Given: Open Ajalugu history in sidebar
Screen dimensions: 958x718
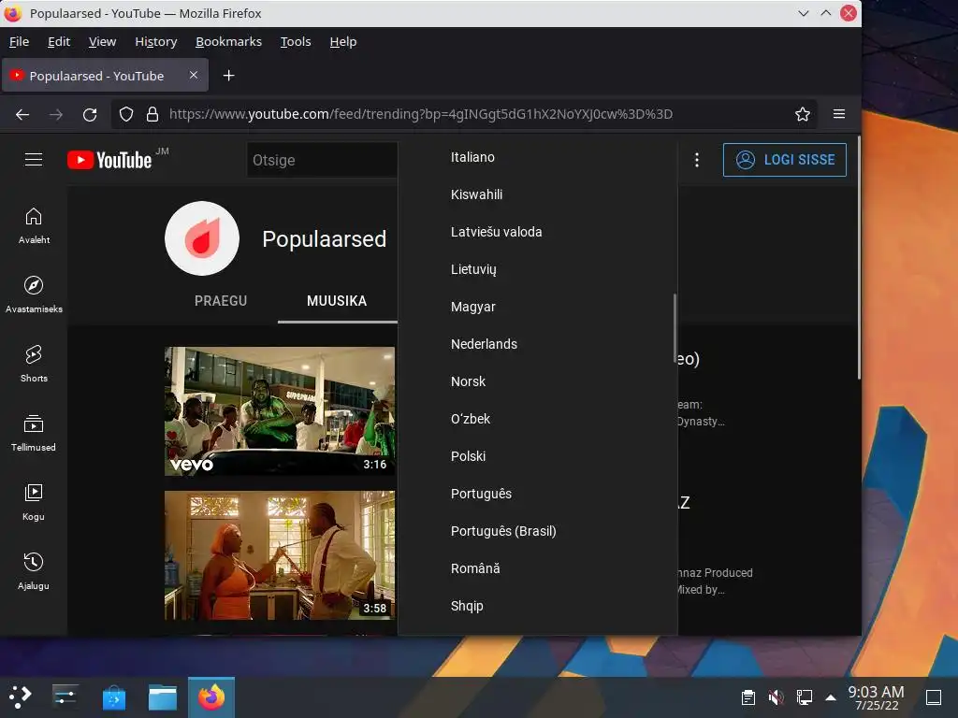Looking at the screenshot, I should [34, 571].
